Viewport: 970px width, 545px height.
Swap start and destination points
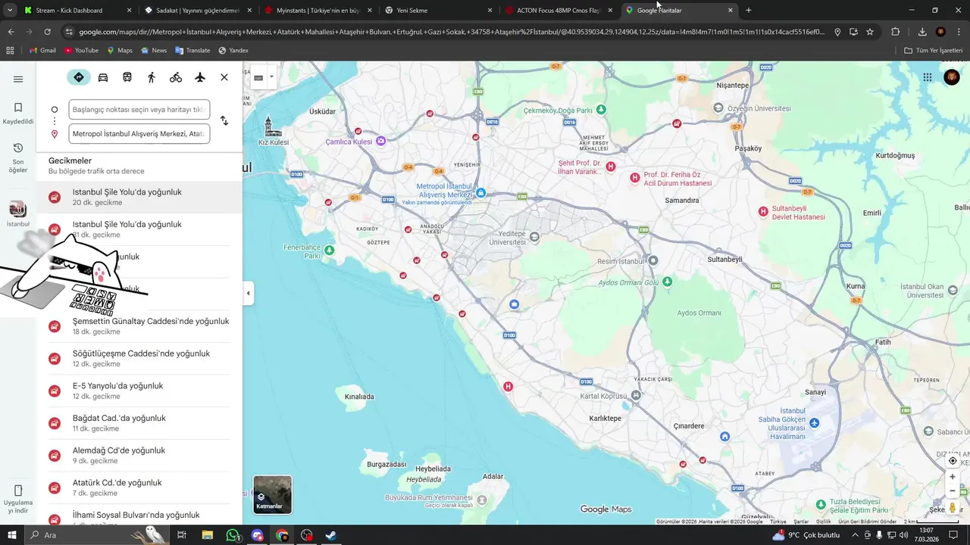(224, 121)
